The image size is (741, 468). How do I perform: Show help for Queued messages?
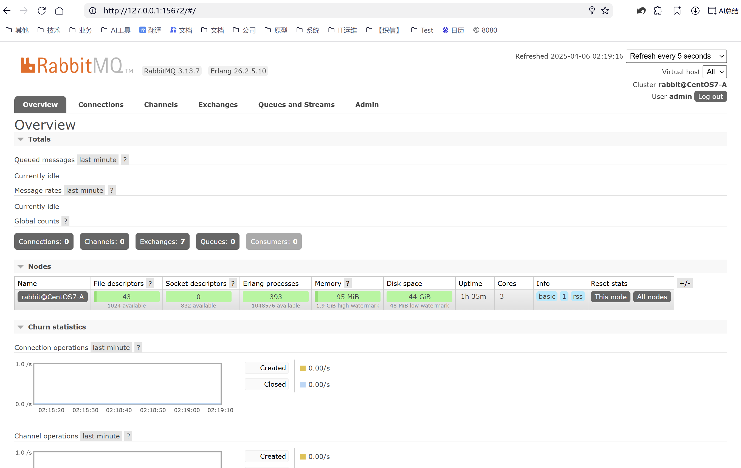(125, 160)
